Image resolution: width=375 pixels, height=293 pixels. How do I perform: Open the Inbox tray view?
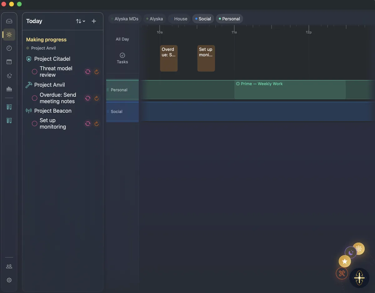[9, 21]
